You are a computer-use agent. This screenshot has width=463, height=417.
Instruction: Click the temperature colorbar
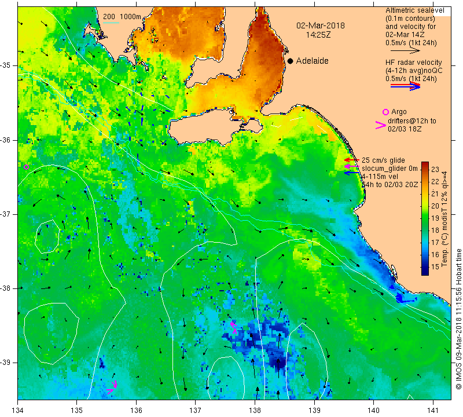(425, 218)
